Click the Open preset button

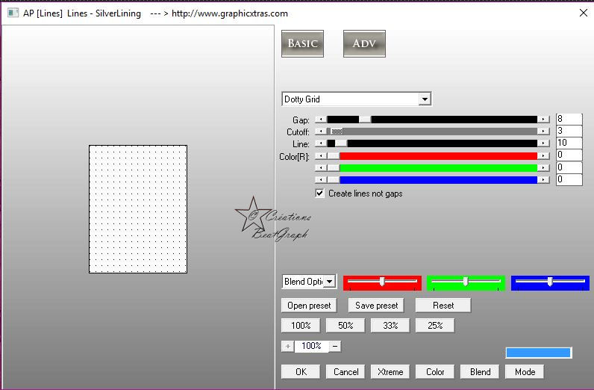(309, 306)
